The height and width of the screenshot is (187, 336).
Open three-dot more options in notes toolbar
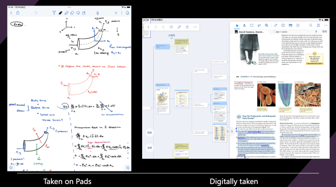(121, 13)
